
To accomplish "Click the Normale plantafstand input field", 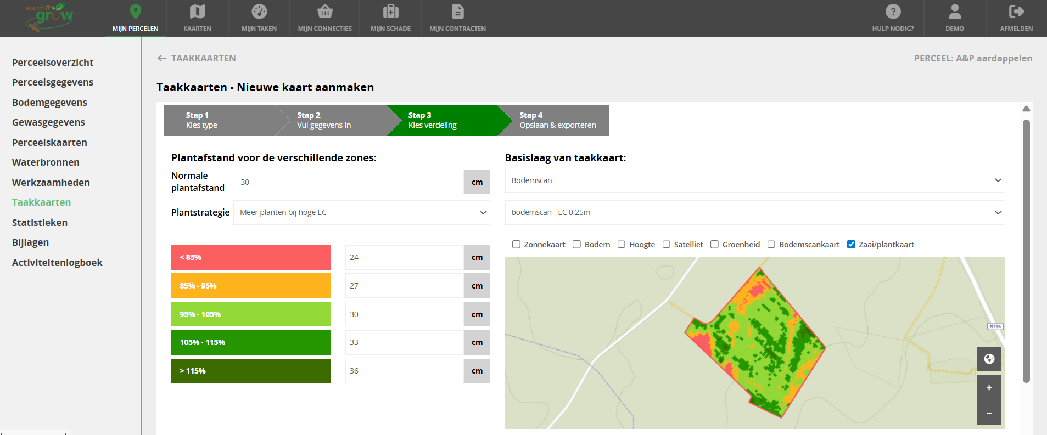I will 350,182.
